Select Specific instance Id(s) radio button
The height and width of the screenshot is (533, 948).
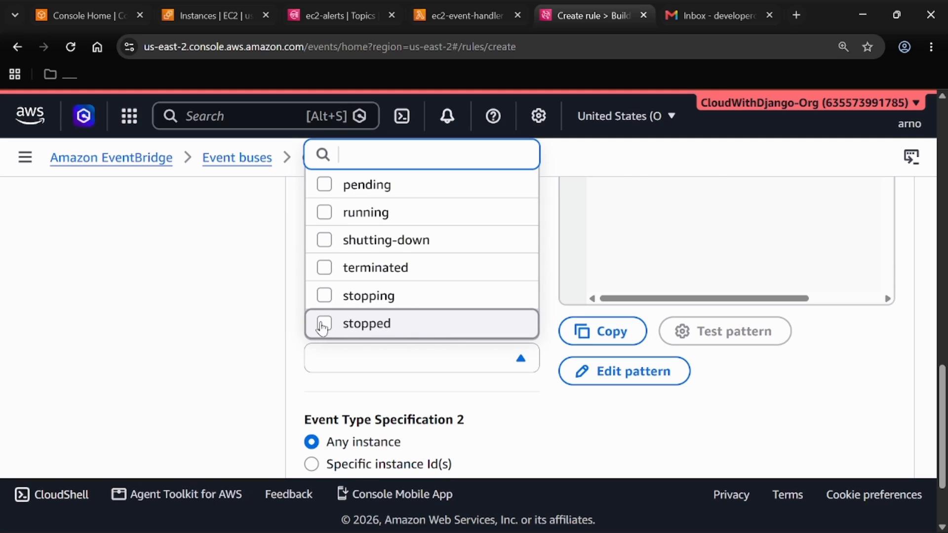[312, 464]
